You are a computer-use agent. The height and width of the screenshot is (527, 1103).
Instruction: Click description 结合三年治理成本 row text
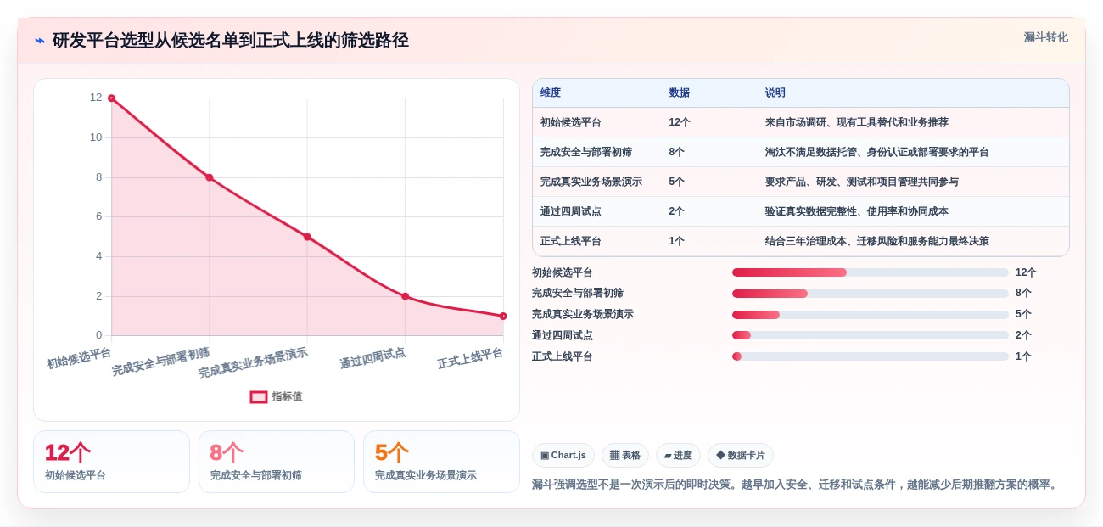coord(877,241)
